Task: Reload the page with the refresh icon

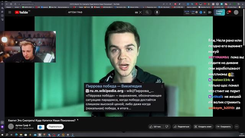Action: [x=15, y=4]
